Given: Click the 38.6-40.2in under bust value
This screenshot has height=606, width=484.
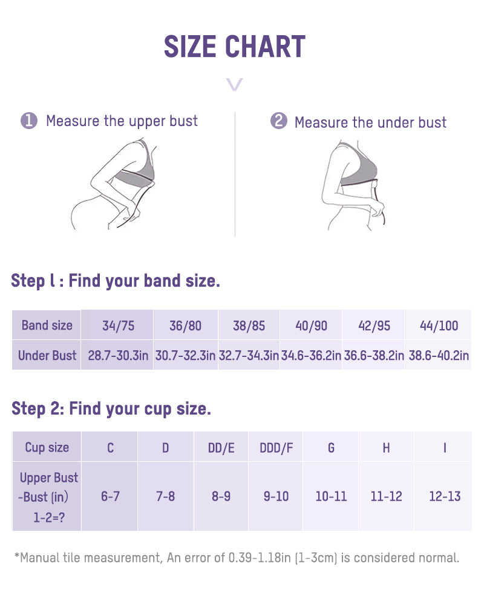Looking at the screenshot, I should [439, 355].
